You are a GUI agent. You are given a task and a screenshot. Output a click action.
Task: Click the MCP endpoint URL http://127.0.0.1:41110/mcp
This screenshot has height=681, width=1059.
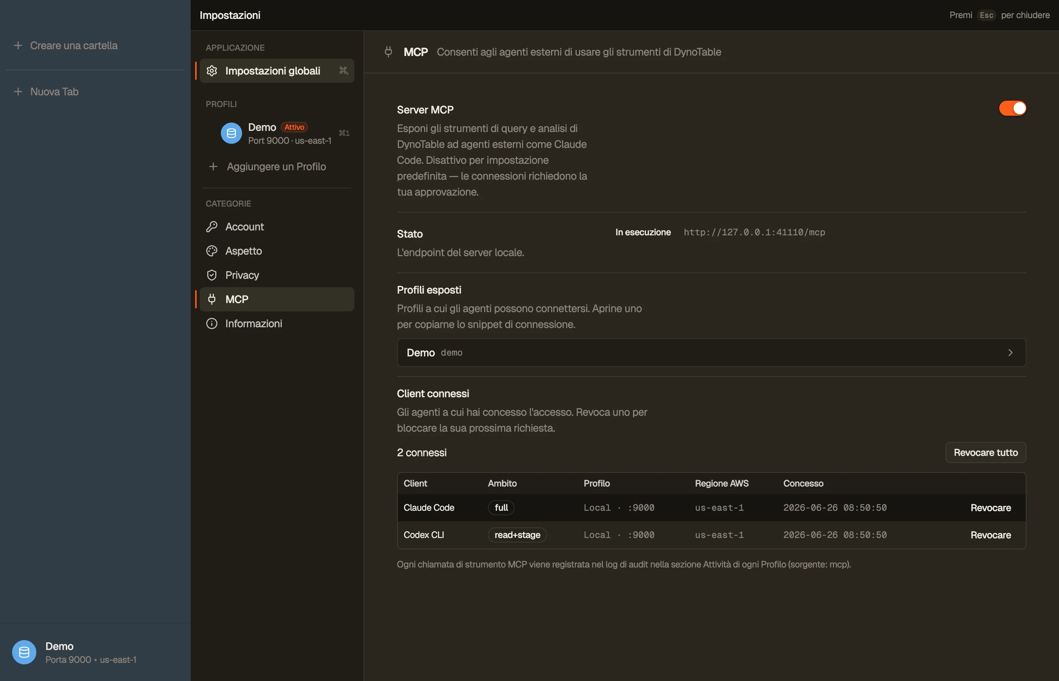click(x=754, y=232)
